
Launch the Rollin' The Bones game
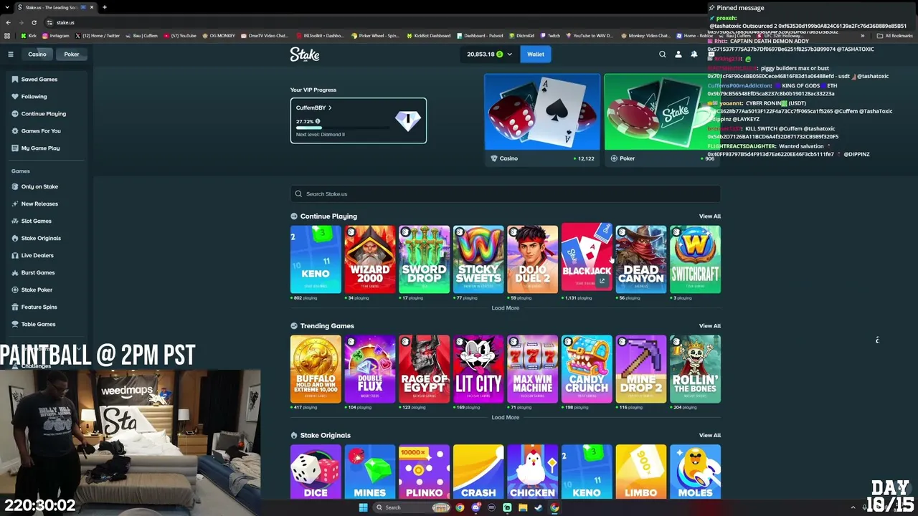696,369
